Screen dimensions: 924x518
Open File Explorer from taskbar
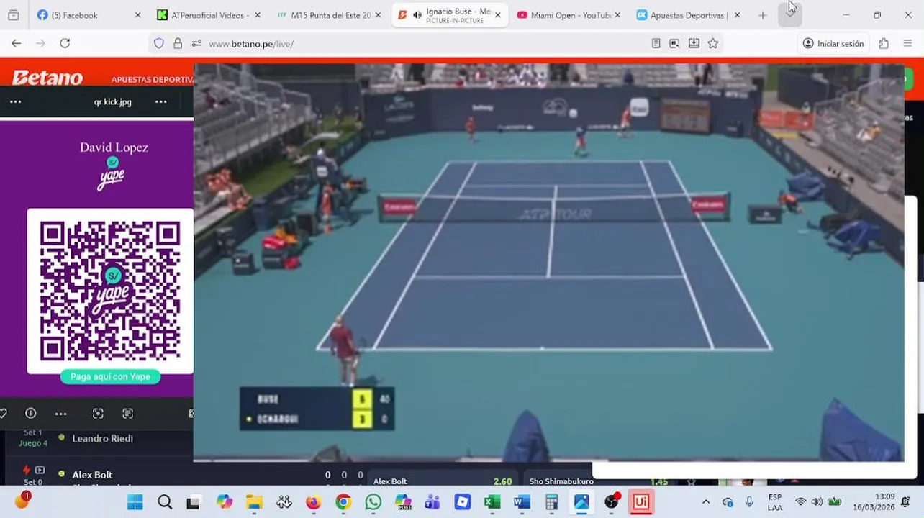click(254, 502)
